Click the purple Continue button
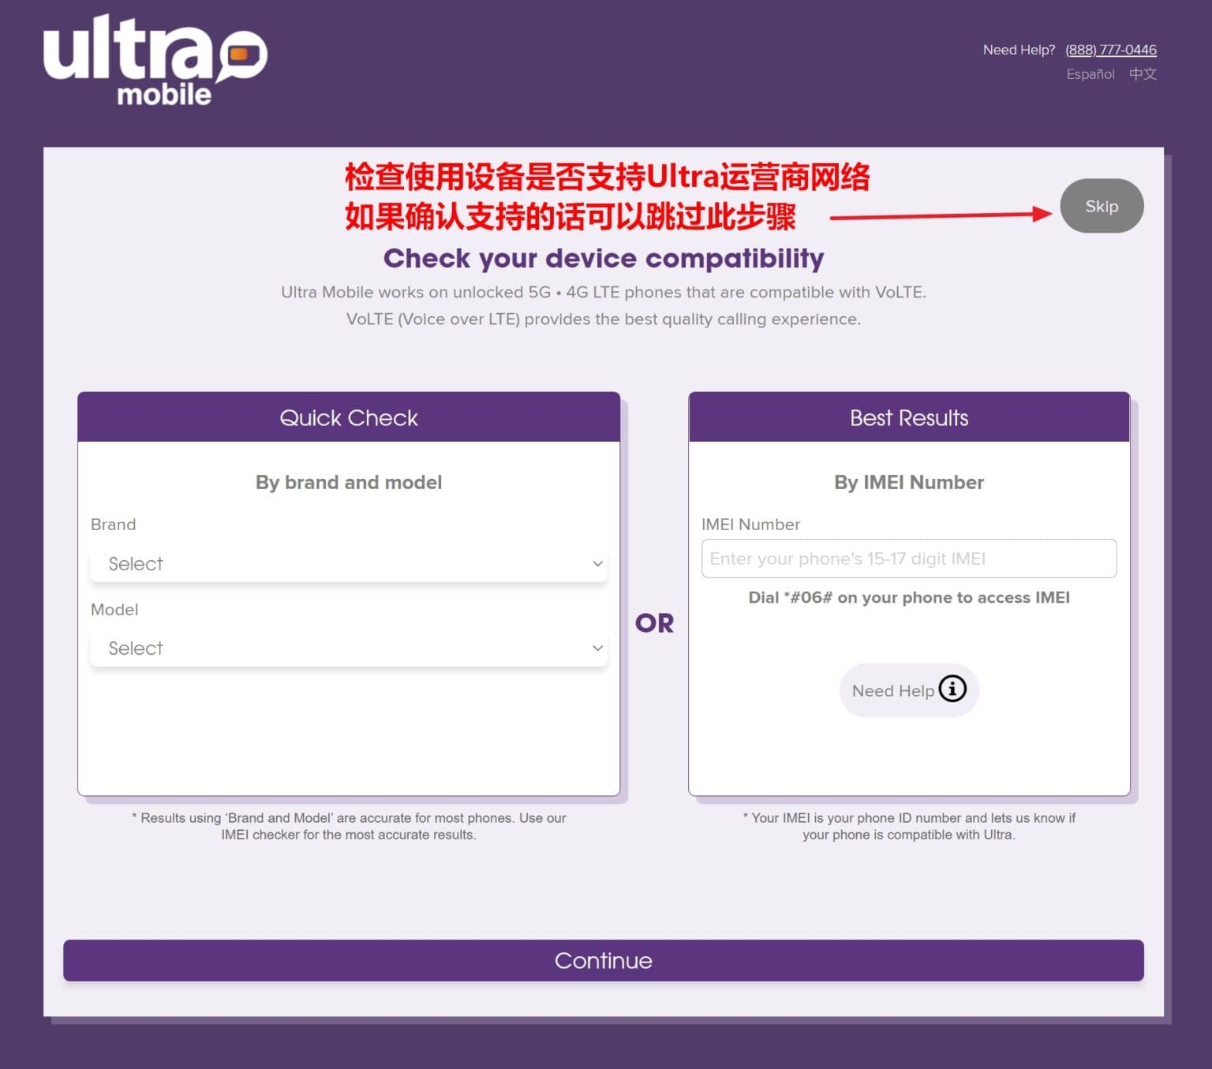Image resolution: width=1212 pixels, height=1069 pixels. [604, 960]
